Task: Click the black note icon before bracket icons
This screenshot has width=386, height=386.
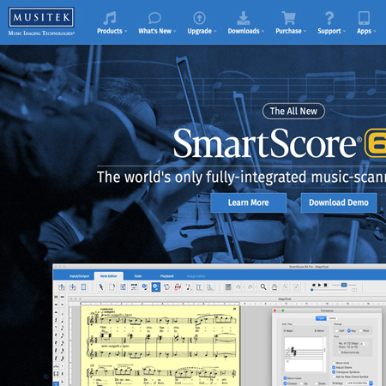Action: point(189,286)
